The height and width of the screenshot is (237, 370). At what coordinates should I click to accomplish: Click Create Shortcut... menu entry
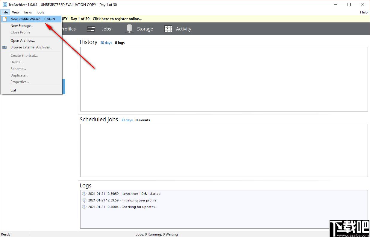pos(31,56)
